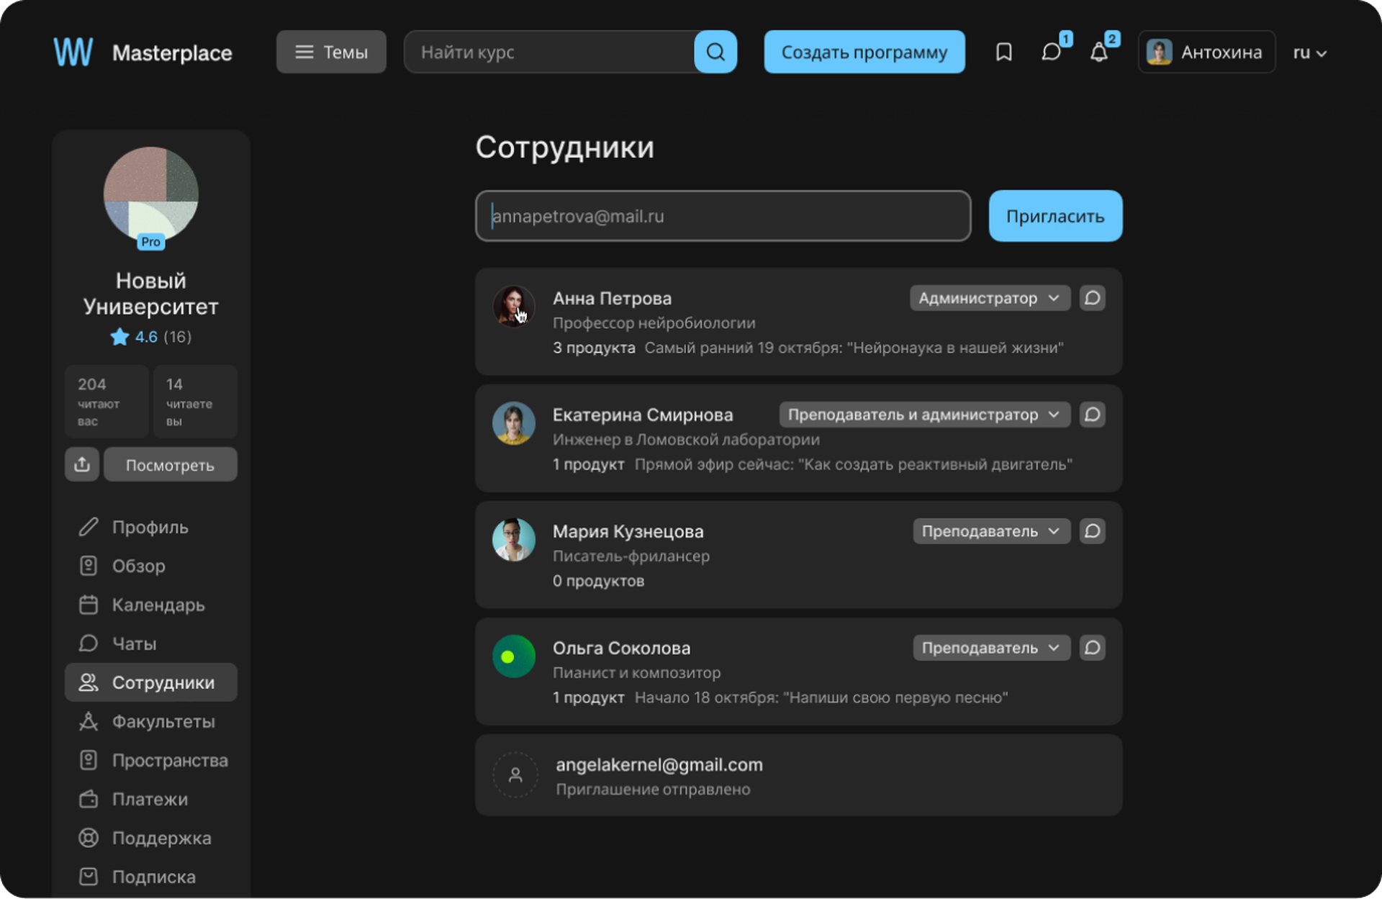Image resolution: width=1382 pixels, height=899 pixels.
Task: Focus the employee email invite field
Action: click(723, 216)
